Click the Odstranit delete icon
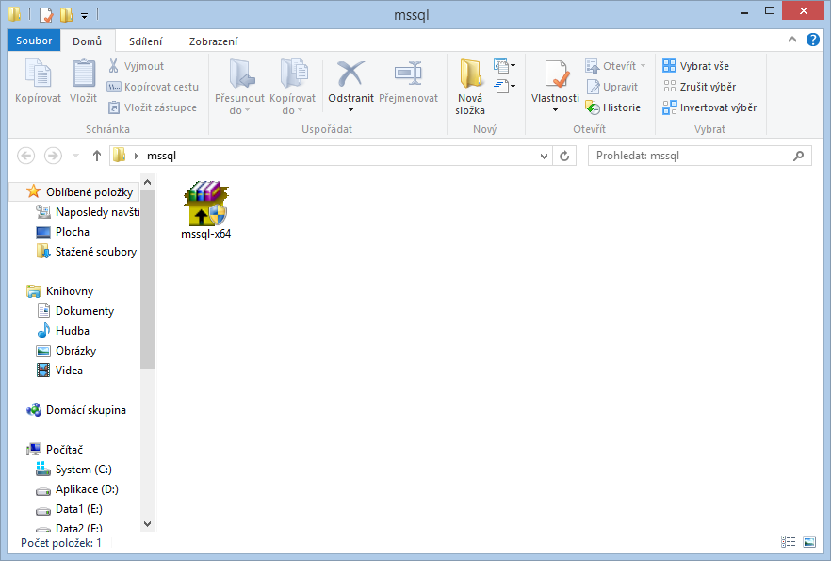The image size is (831, 561). pos(350,75)
